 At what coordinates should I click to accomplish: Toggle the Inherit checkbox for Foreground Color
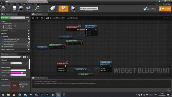[22, 73]
